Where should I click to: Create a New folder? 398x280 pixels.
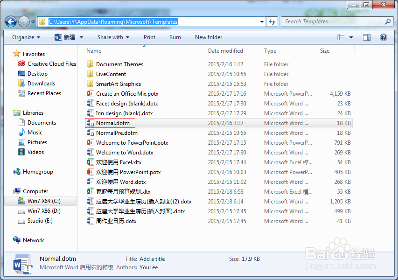click(209, 37)
